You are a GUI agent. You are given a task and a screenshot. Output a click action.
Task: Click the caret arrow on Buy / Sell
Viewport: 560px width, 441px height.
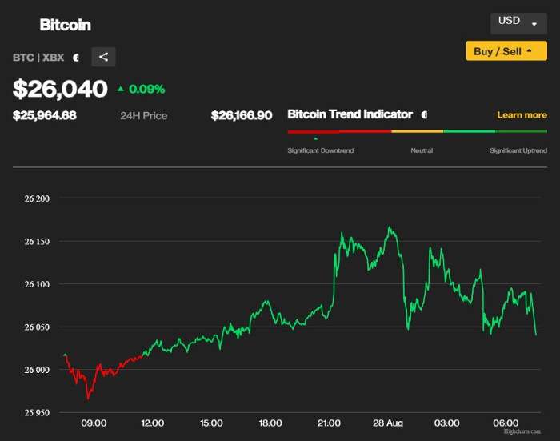(x=530, y=50)
